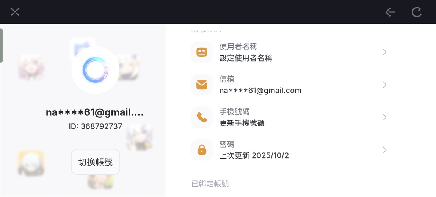
Task: Expand the 密碼 row chevron
Action: click(384, 150)
